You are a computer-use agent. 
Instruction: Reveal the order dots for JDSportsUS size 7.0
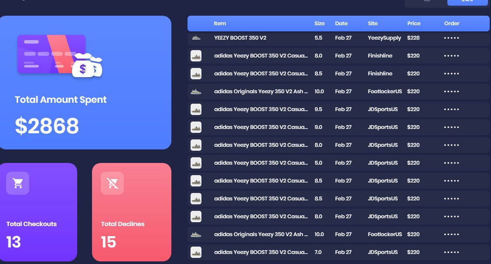point(451,252)
